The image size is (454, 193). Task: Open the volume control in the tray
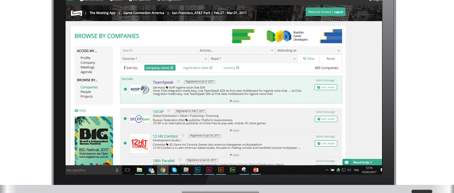pos(349,170)
